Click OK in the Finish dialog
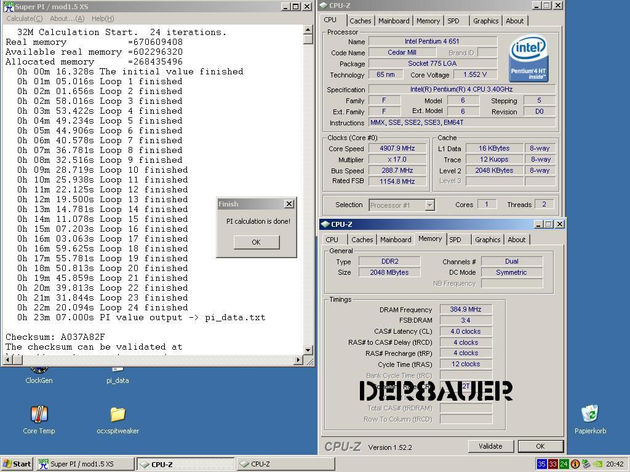Image resolution: width=630 pixels, height=472 pixels. click(x=257, y=242)
